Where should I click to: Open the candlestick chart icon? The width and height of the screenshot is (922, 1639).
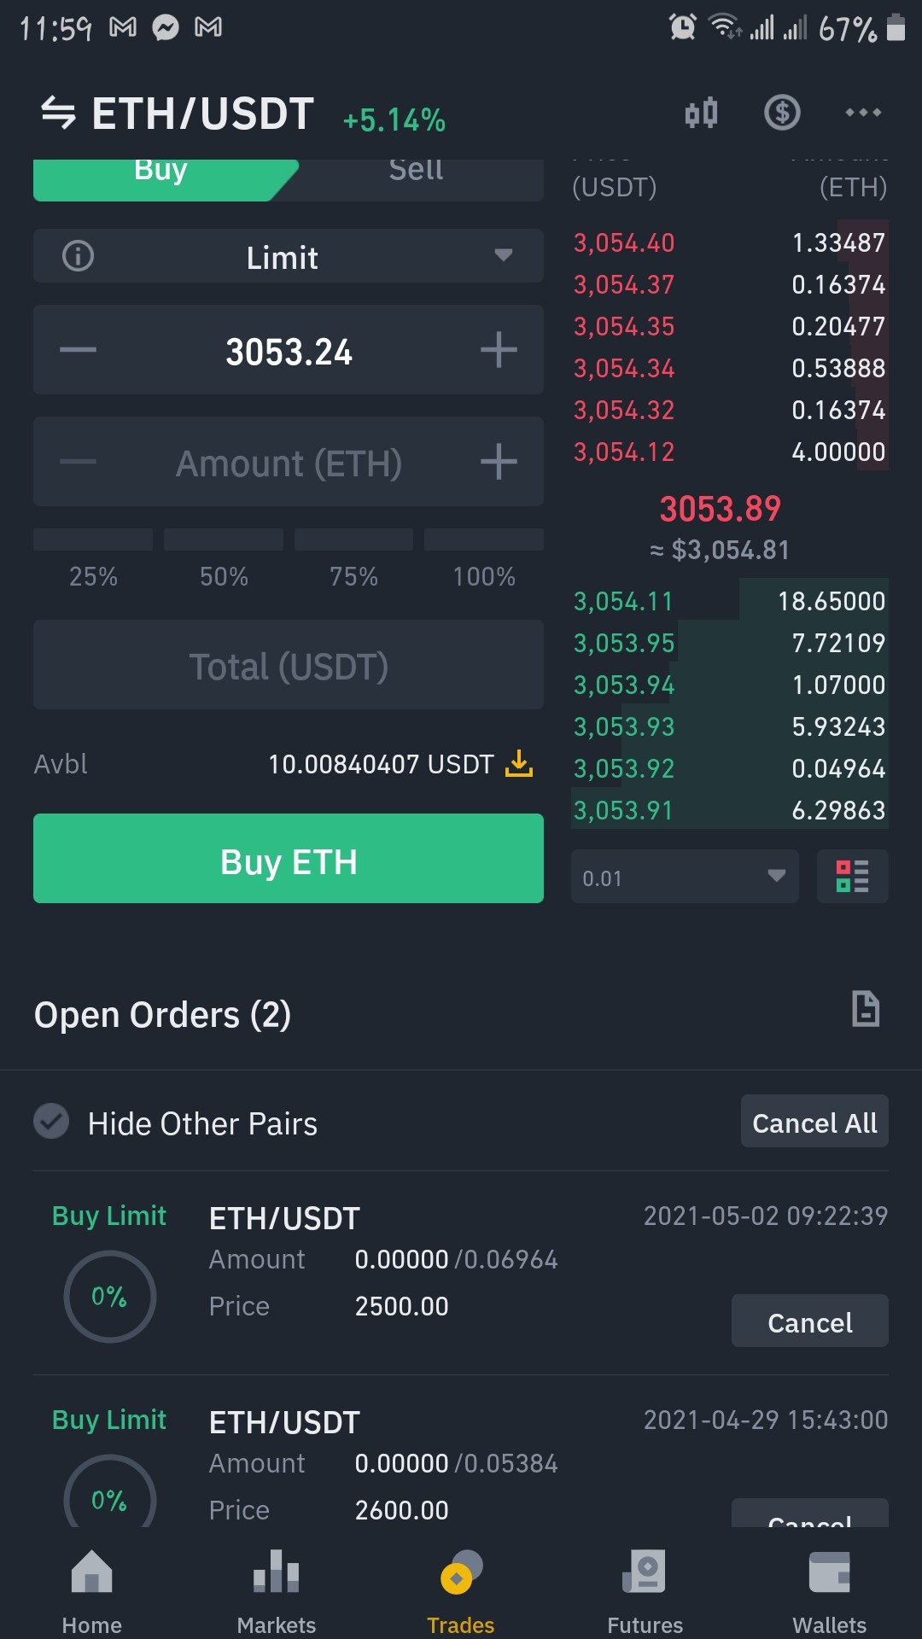point(701,113)
